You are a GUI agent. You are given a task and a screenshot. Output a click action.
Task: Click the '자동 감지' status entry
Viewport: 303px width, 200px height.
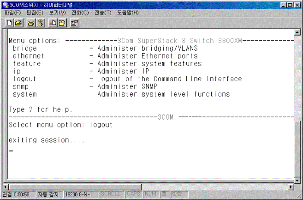[x=50, y=194]
